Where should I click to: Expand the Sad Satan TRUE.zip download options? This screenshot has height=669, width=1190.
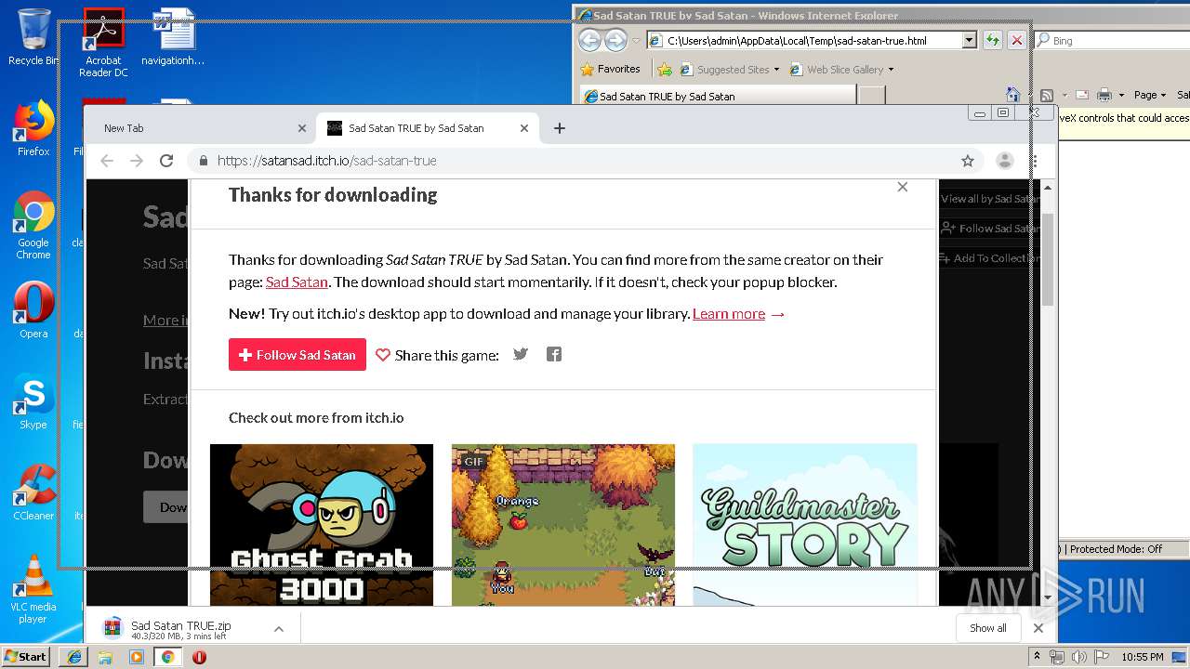click(x=278, y=629)
